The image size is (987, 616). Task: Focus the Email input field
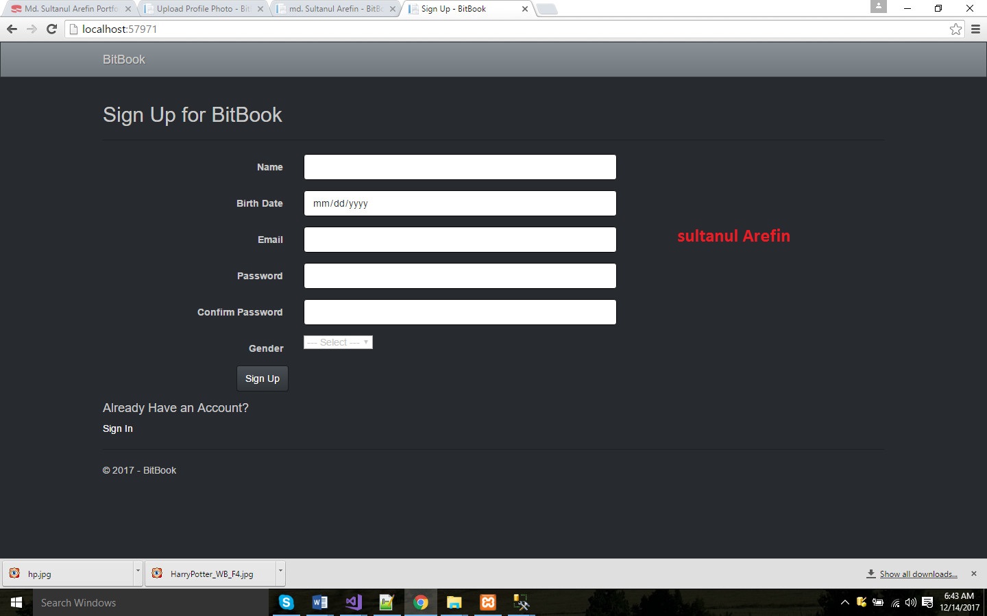coord(460,240)
